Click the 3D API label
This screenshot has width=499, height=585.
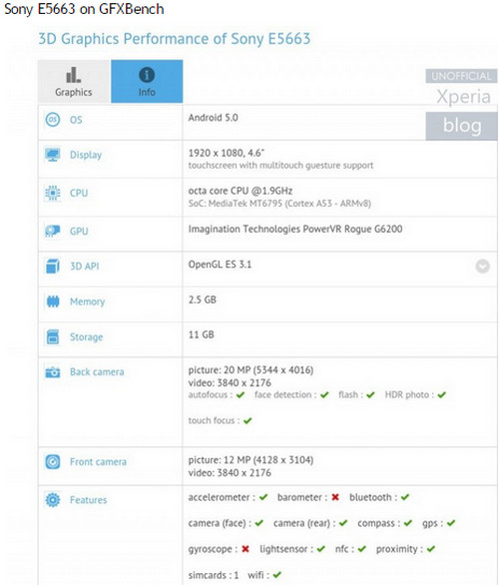[x=85, y=266]
